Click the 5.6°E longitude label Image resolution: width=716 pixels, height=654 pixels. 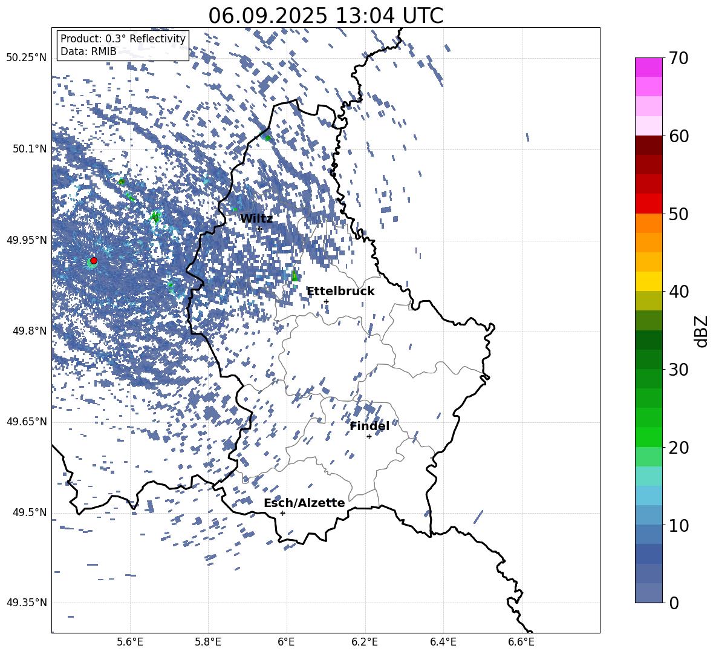point(130,643)
